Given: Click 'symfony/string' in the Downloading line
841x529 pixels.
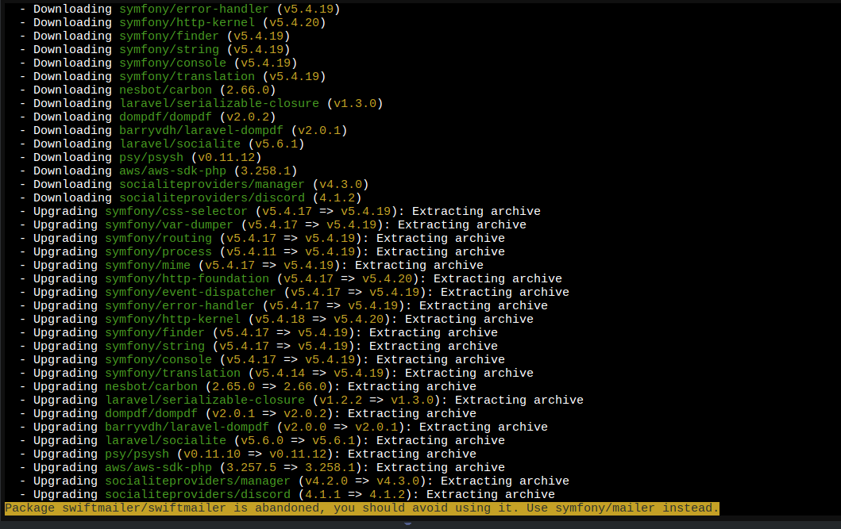Looking at the screenshot, I should tap(169, 49).
